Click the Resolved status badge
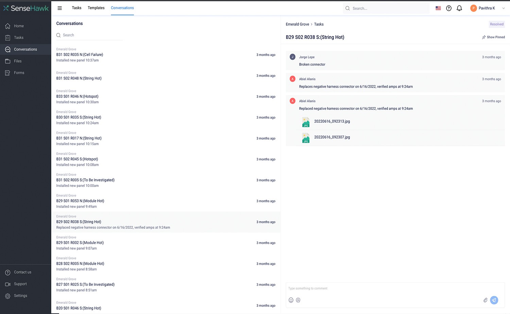 (497, 24)
